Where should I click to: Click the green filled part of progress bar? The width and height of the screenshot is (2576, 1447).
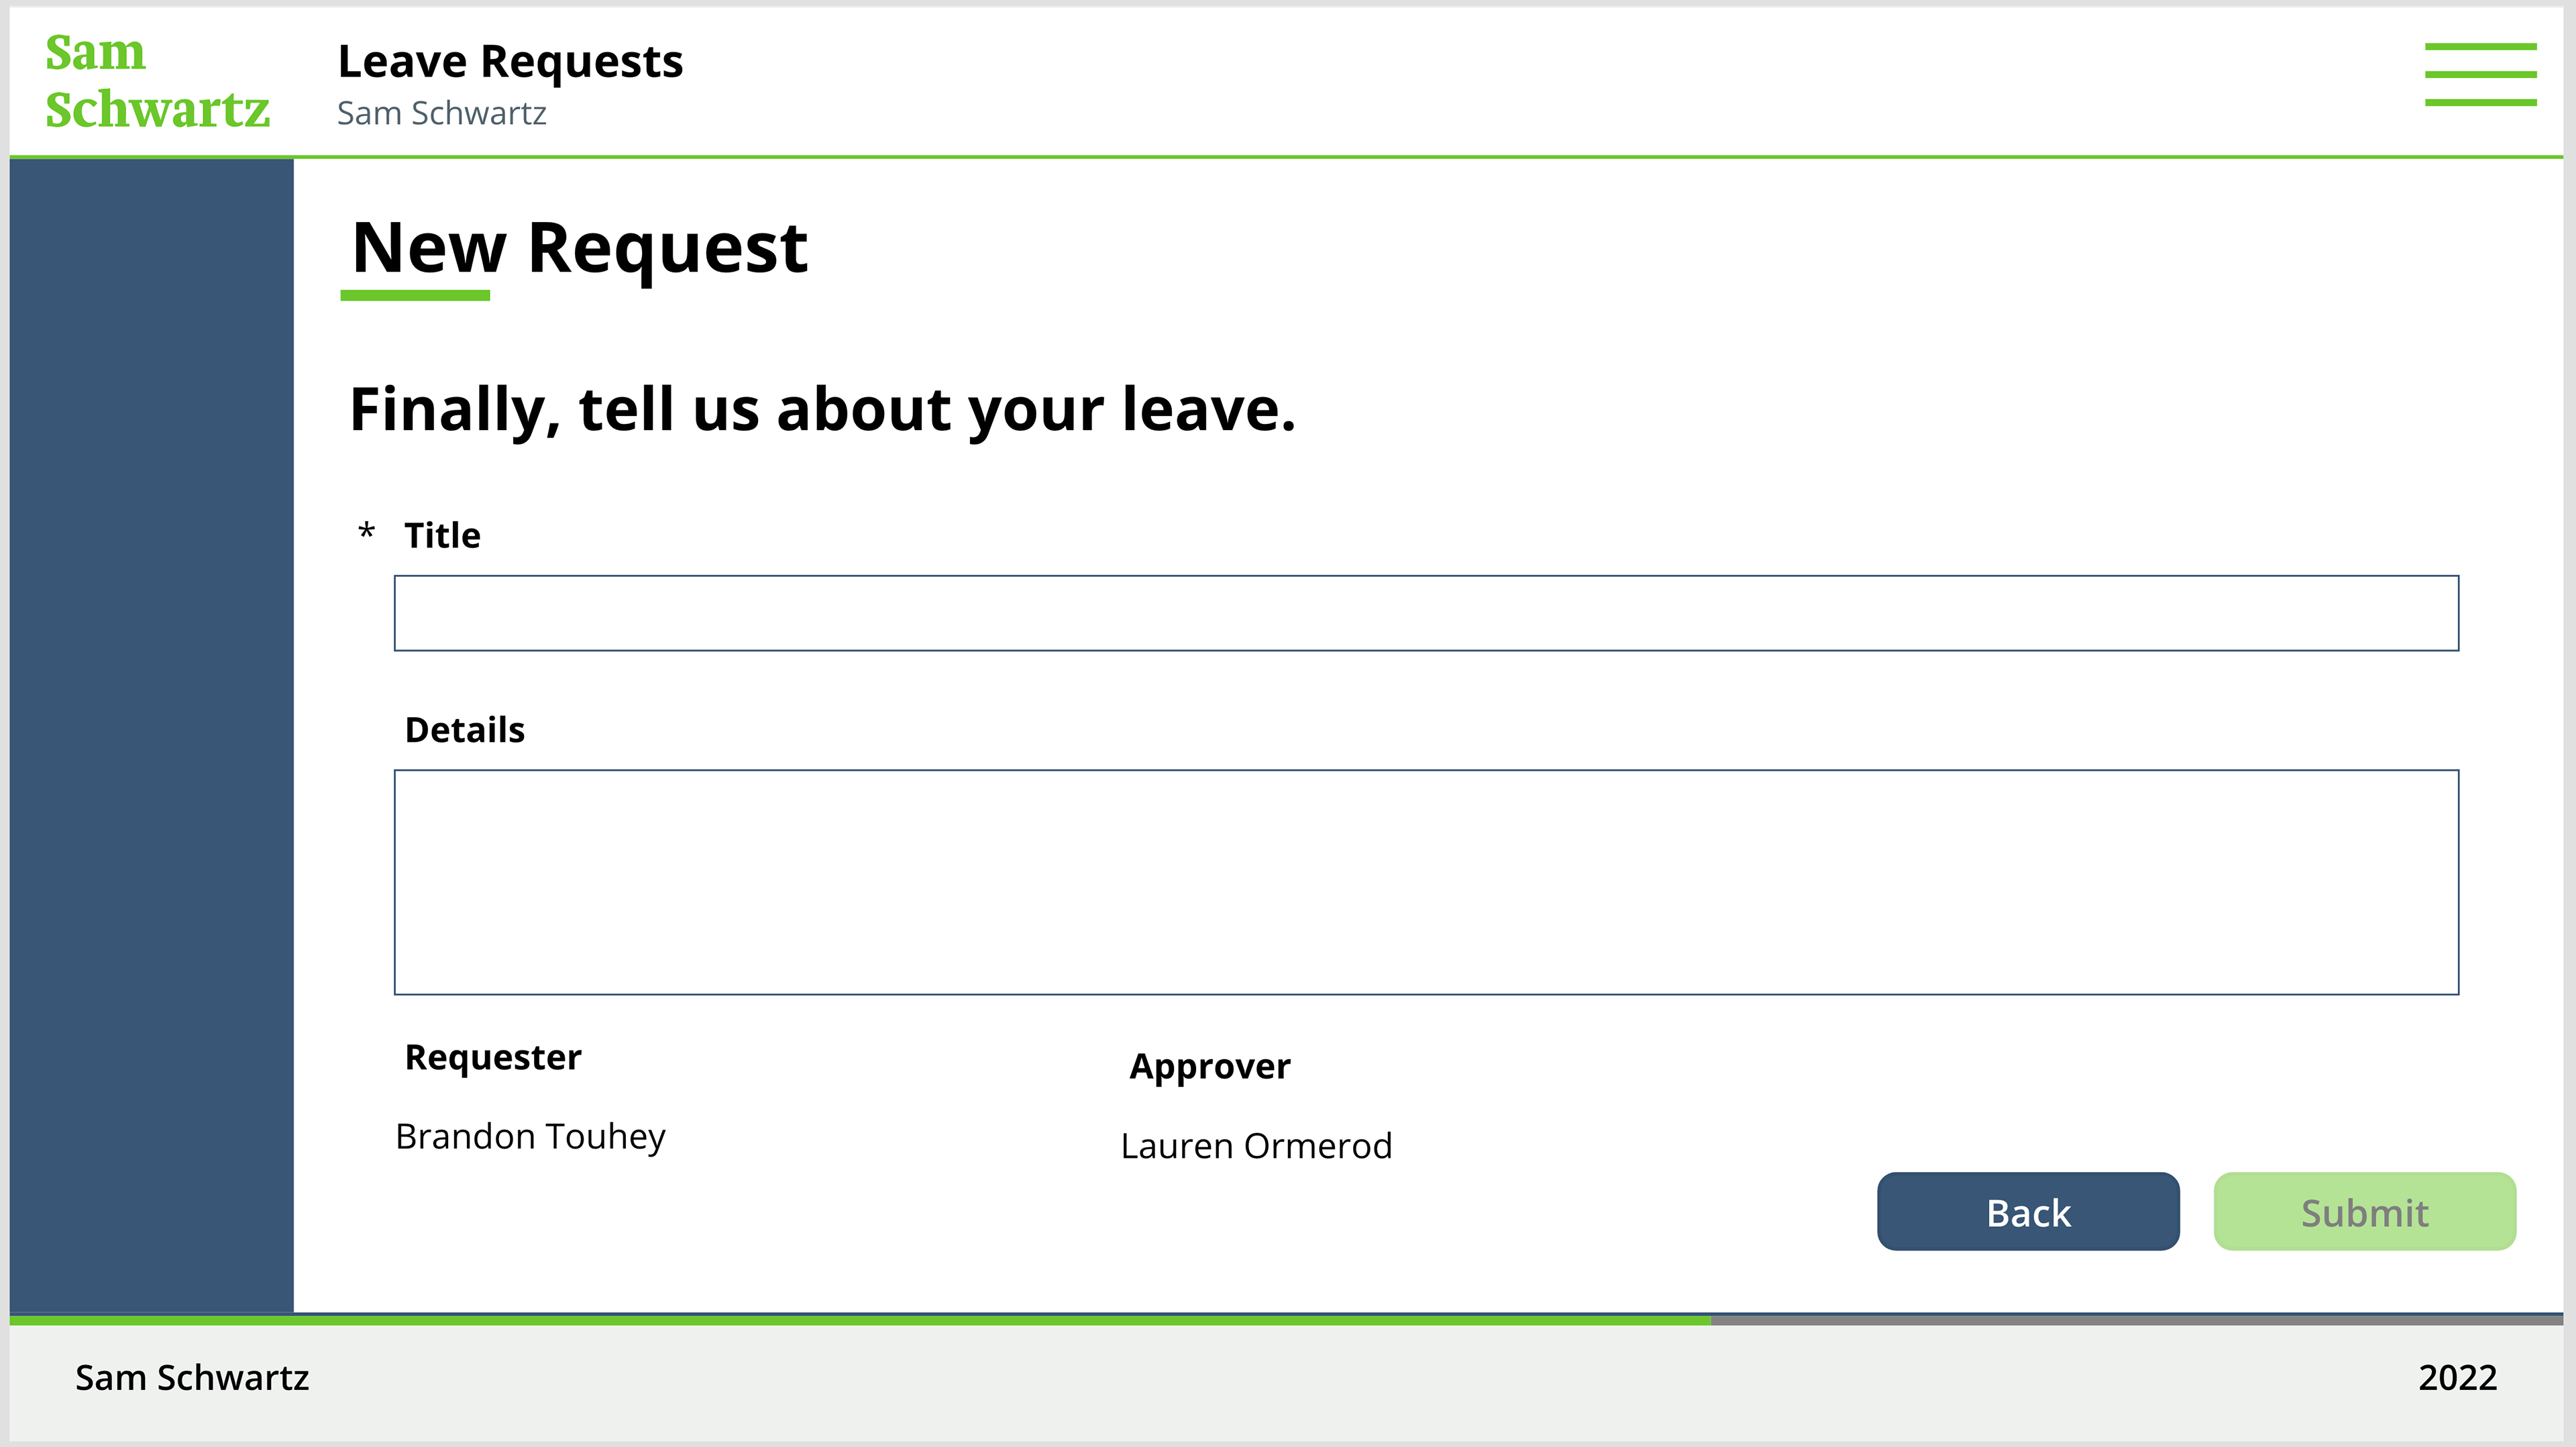pos(860,1320)
